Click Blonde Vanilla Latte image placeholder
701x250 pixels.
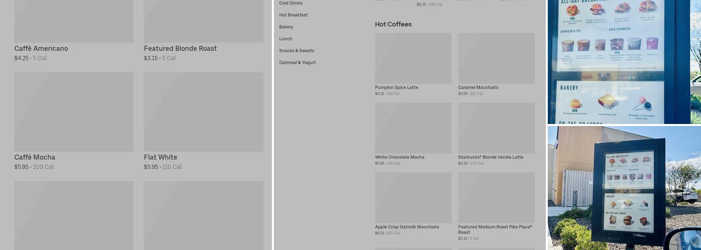click(x=496, y=128)
